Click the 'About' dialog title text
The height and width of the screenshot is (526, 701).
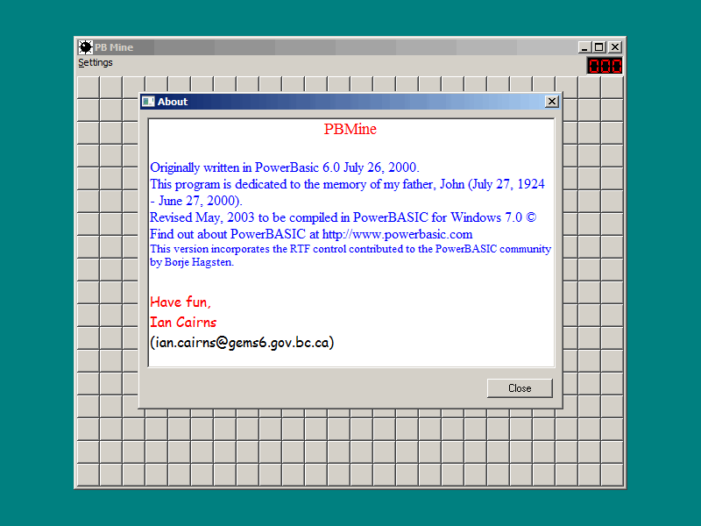click(x=172, y=102)
